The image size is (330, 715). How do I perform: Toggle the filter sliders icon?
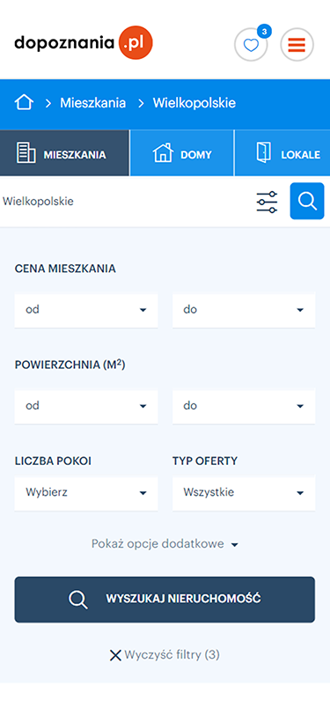pyautogui.click(x=267, y=201)
